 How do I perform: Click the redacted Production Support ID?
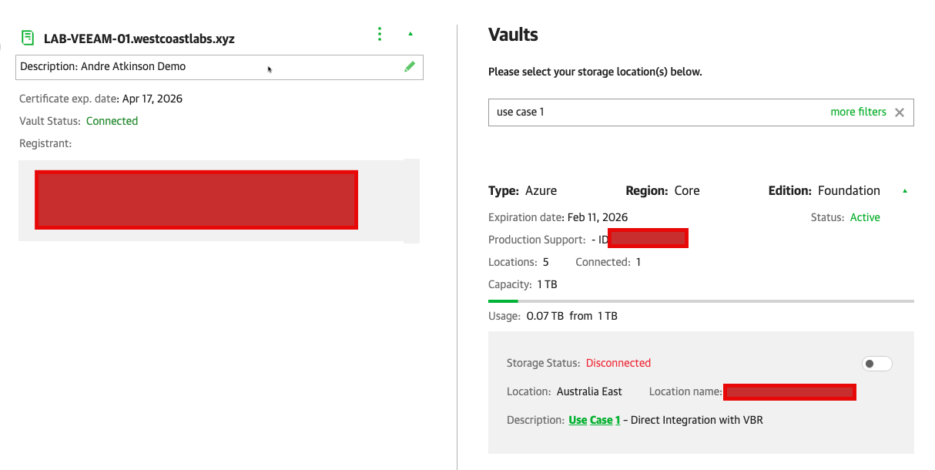click(648, 239)
